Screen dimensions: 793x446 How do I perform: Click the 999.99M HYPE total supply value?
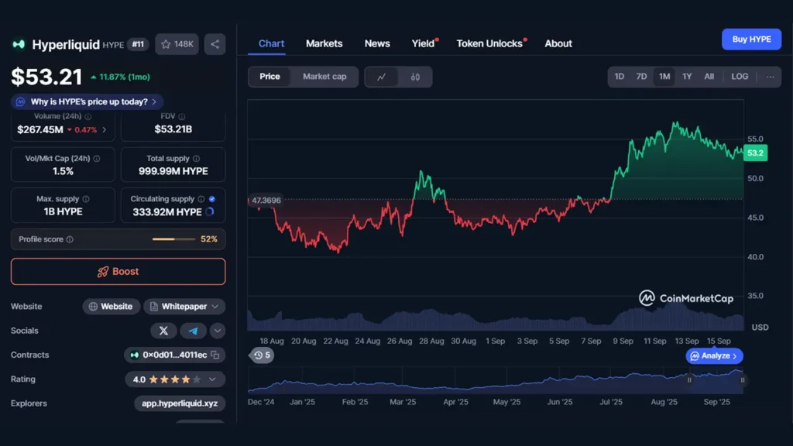[x=173, y=171]
